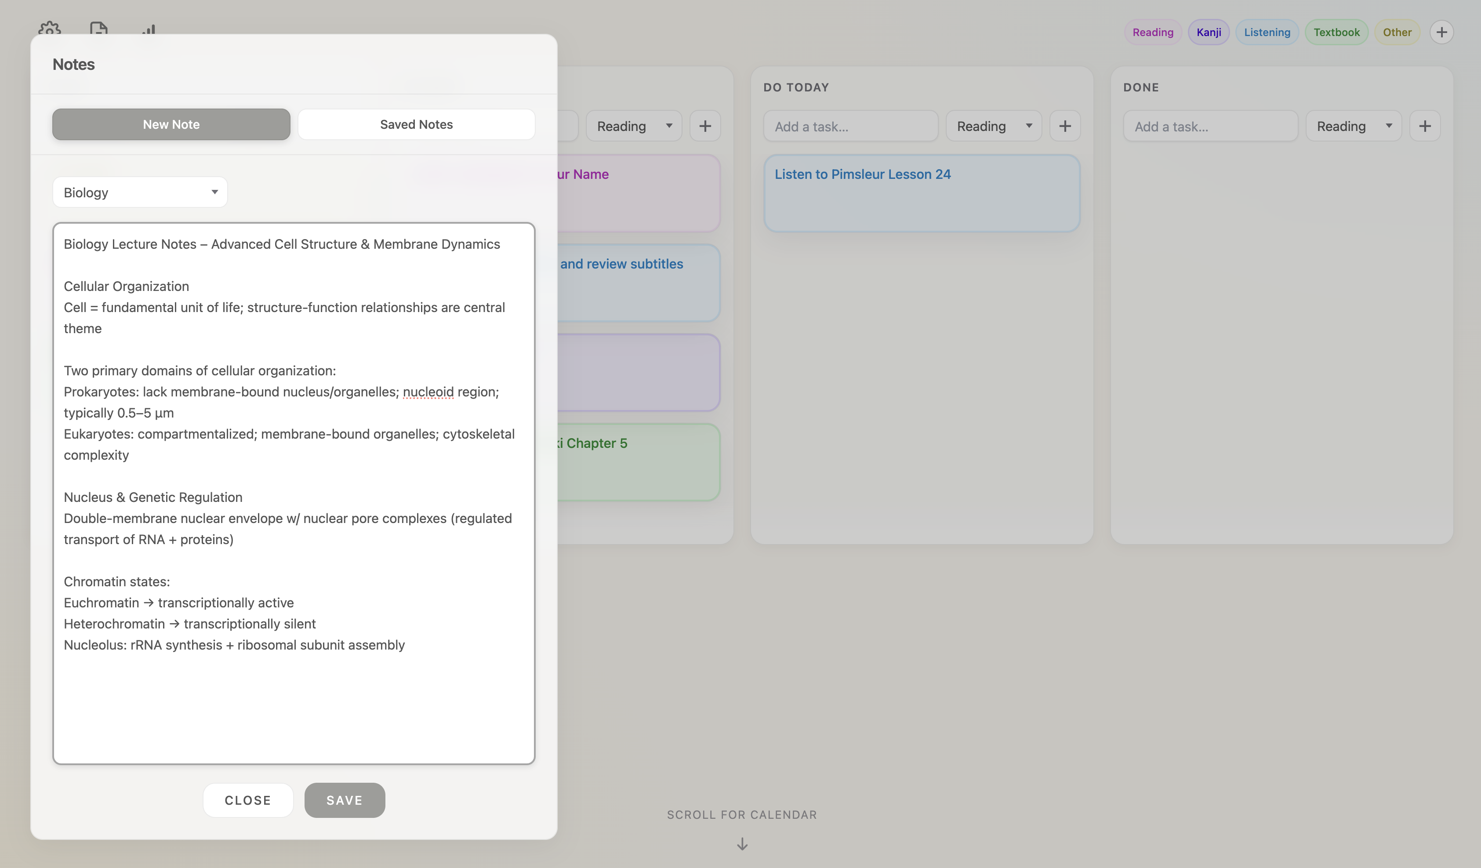The width and height of the screenshot is (1481, 868).
Task: Click the down arrow below Scroll for Calendar
Action: pyautogui.click(x=742, y=844)
